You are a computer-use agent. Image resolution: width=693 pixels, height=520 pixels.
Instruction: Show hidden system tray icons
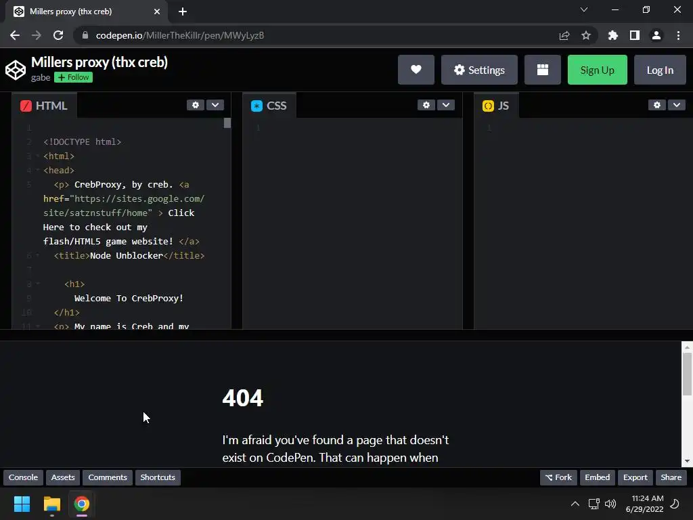[575, 504]
